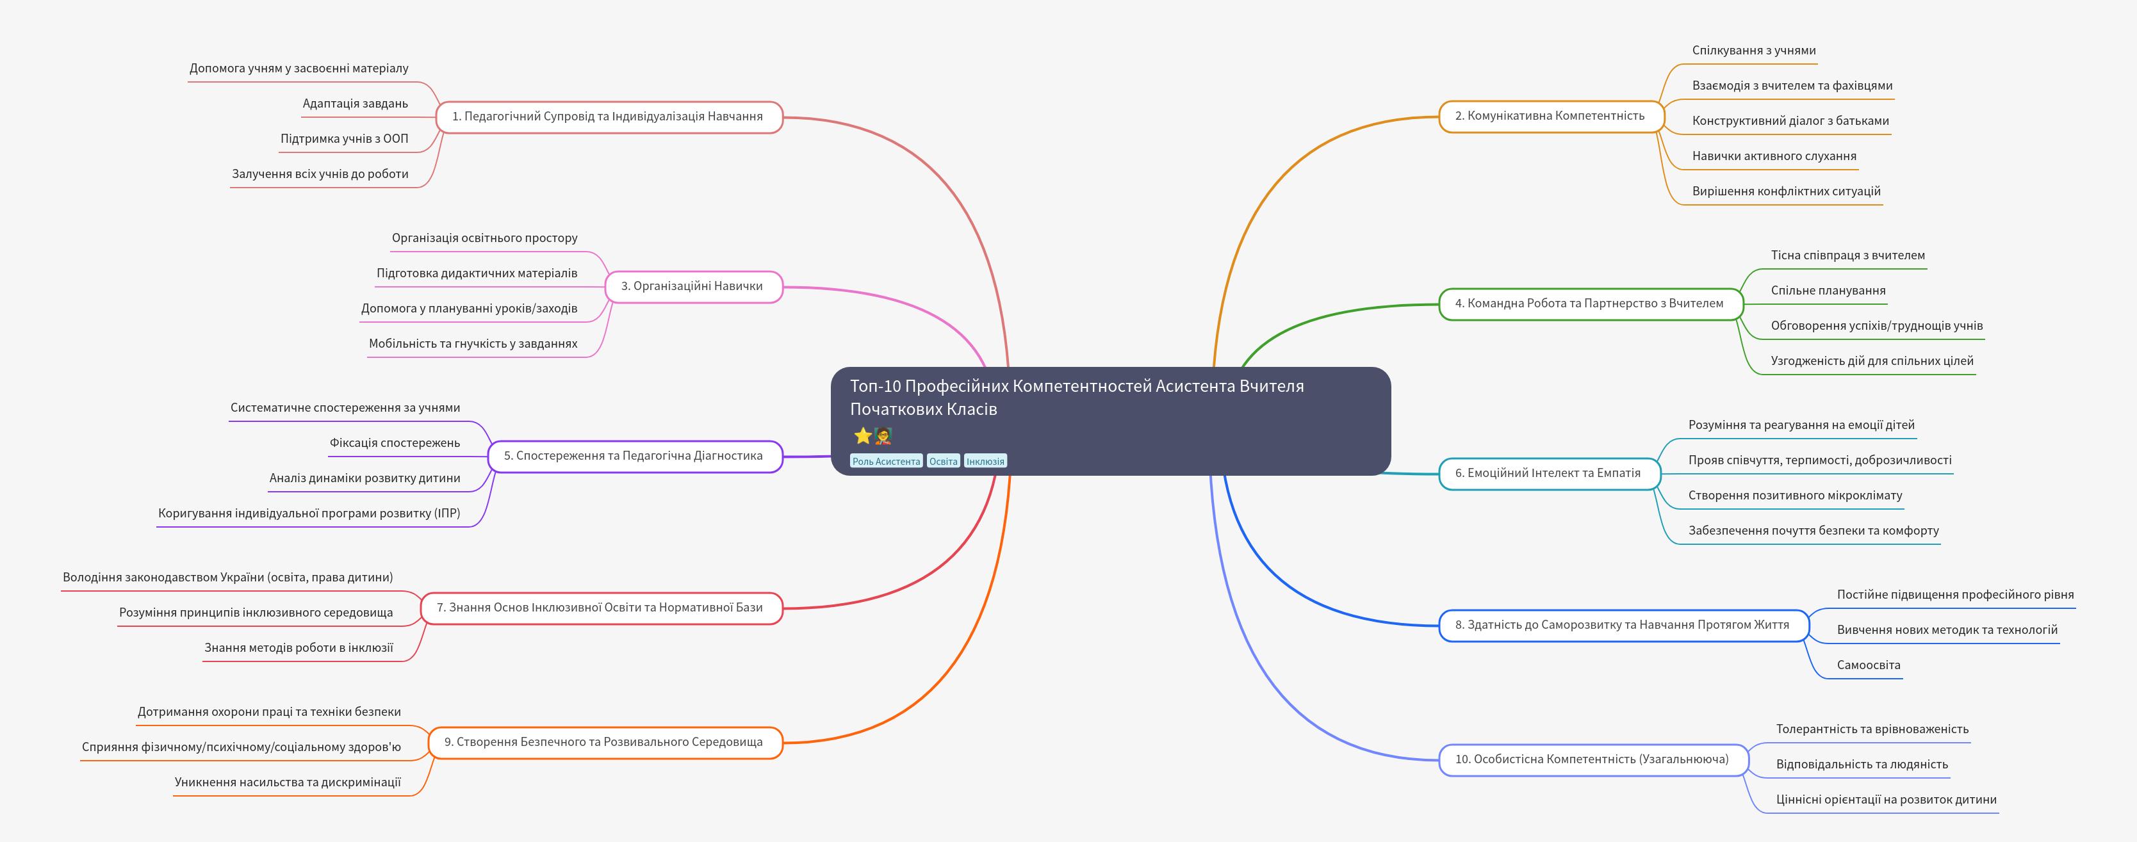2137x842 pixels.
Task: Select leaf 'Адаптація завдань'
Action: pyautogui.click(x=355, y=104)
